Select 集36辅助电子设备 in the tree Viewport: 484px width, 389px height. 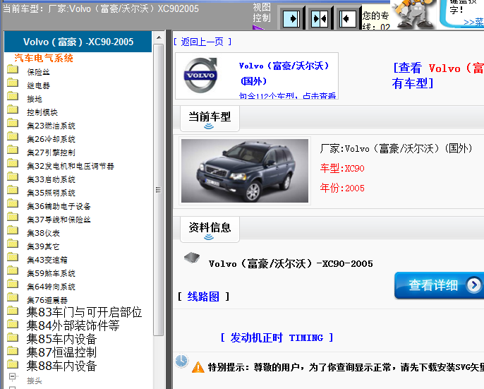coord(59,206)
